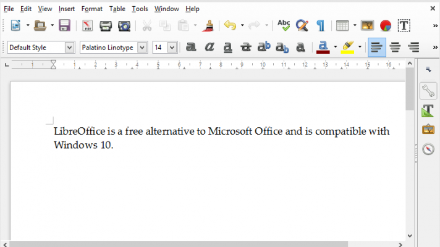Open the Help menu
The image size is (440, 247).
point(192,9)
